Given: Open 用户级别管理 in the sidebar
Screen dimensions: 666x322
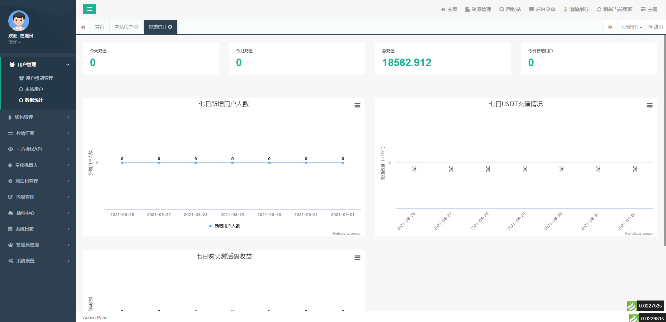Looking at the screenshot, I should pyautogui.click(x=39, y=78).
